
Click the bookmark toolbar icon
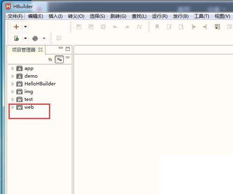pyautogui.click(x=157, y=27)
